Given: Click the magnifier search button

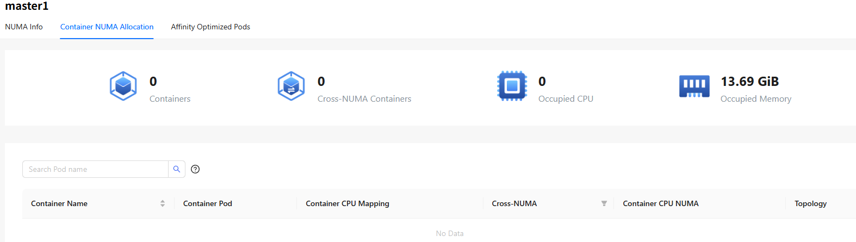Looking at the screenshot, I should [x=177, y=169].
